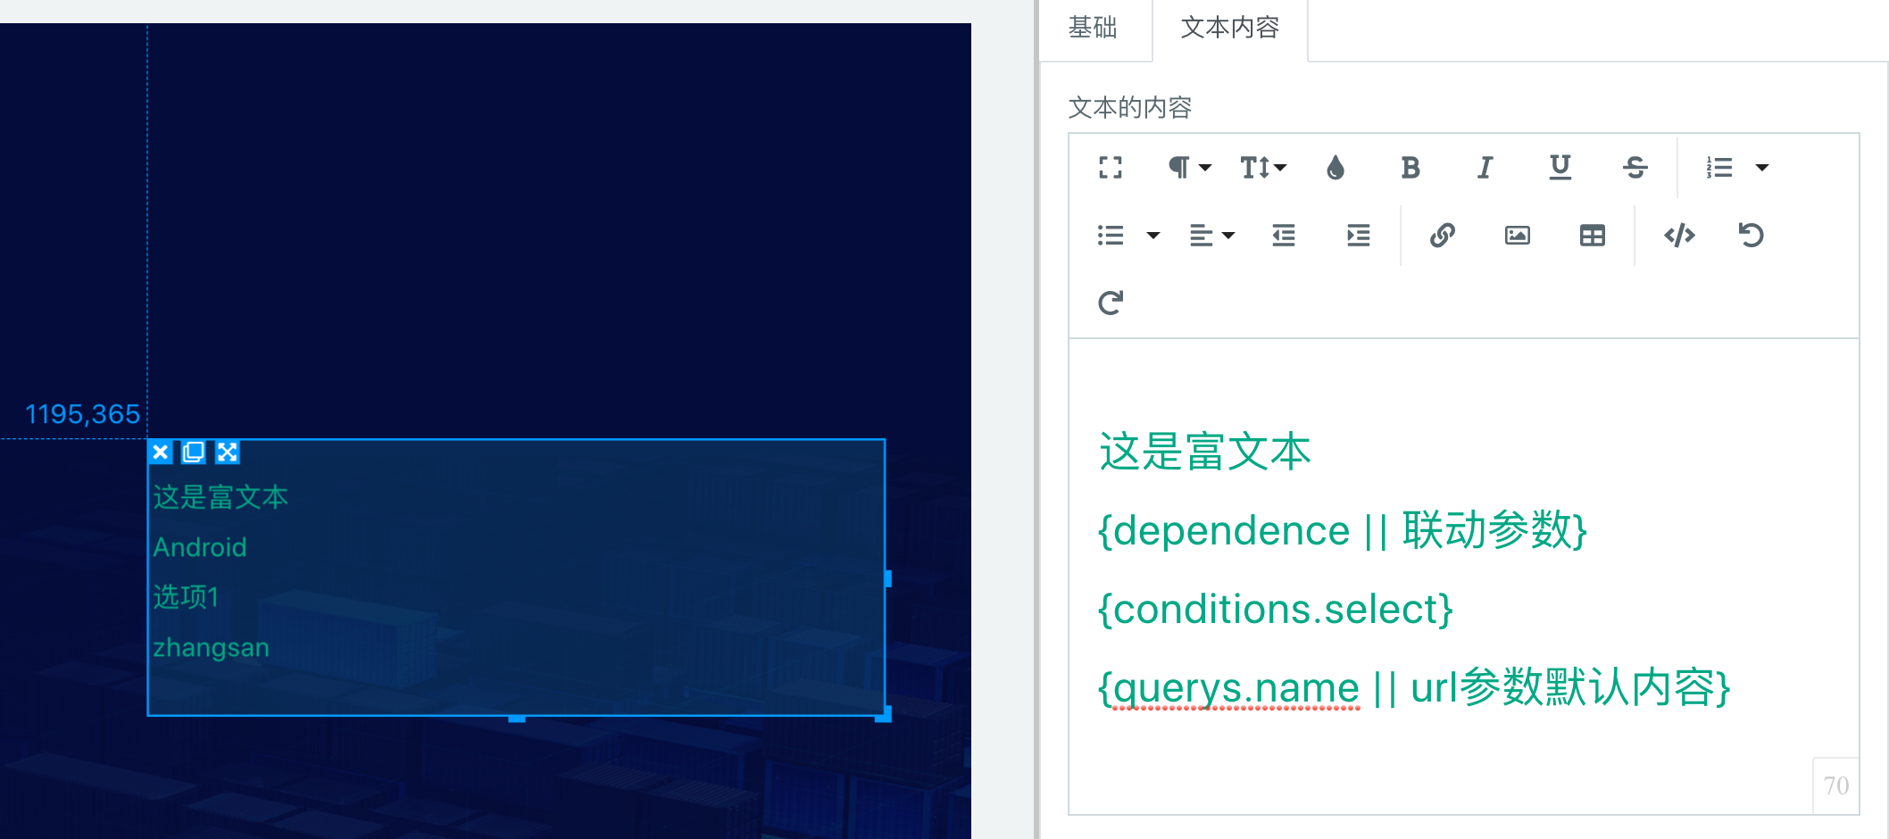The height and width of the screenshot is (839, 1889).
Task: Click 'Android' text on the canvas
Action: coord(200,547)
